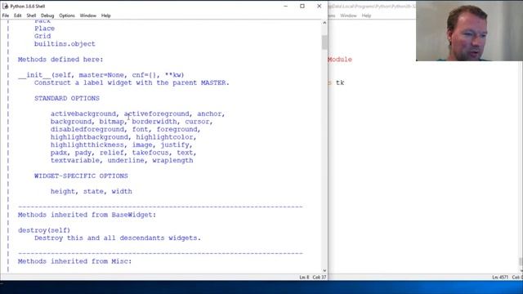Click the red 'Module' text in editor window
The image size is (523, 294).
[x=340, y=60]
